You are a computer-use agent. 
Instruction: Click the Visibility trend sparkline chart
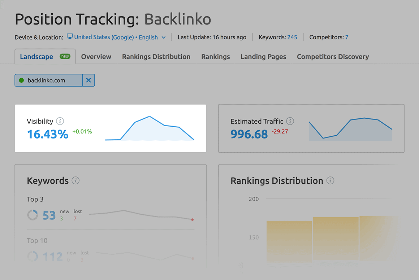tap(150, 128)
